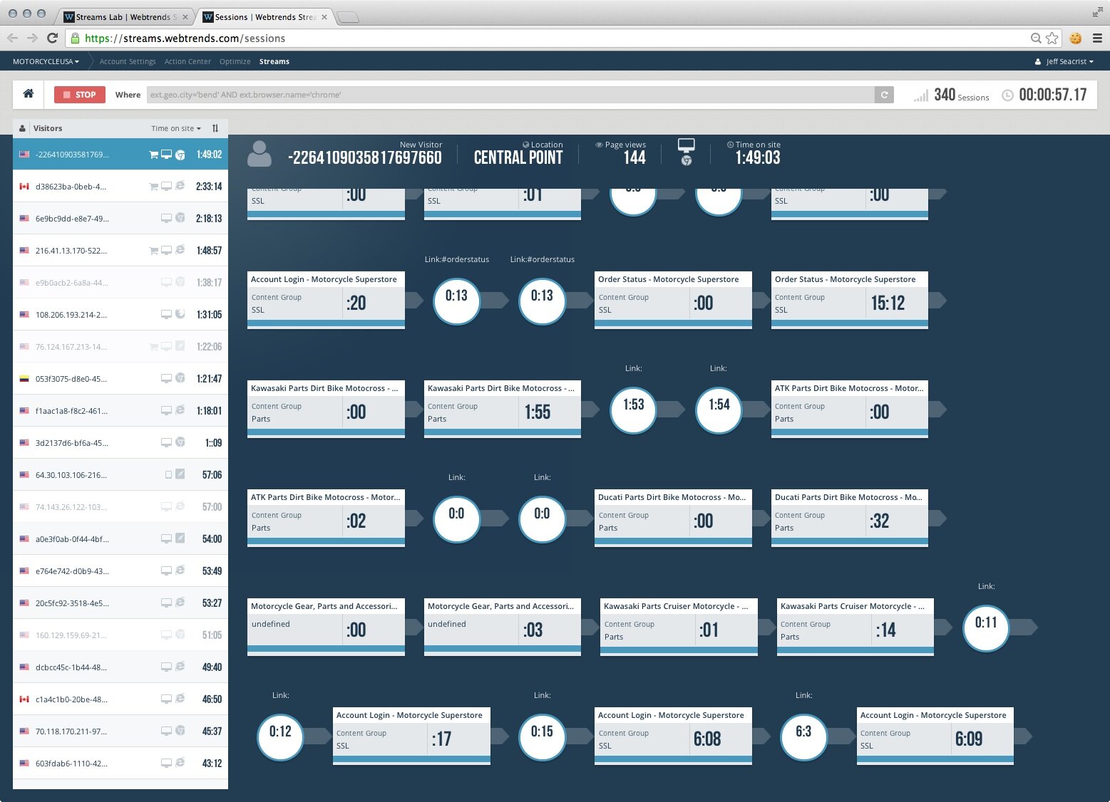Viewport: 1110px width, 802px height.
Task: Bookmark this page with the star icon
Action: click(1052, 38)
